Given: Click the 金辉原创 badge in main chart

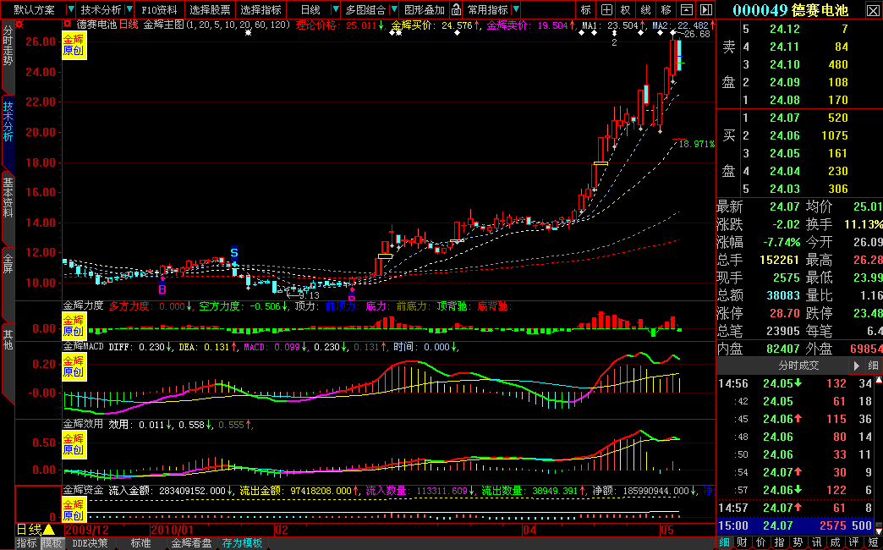Looking at the screenshot, I should 74,45.
